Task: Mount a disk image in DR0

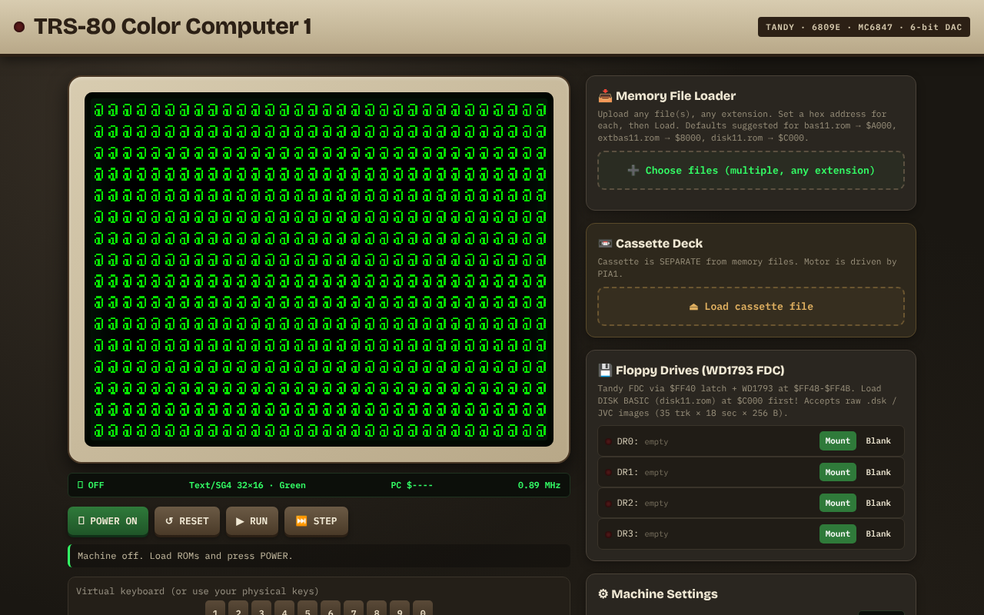Action: coord(838,441)
